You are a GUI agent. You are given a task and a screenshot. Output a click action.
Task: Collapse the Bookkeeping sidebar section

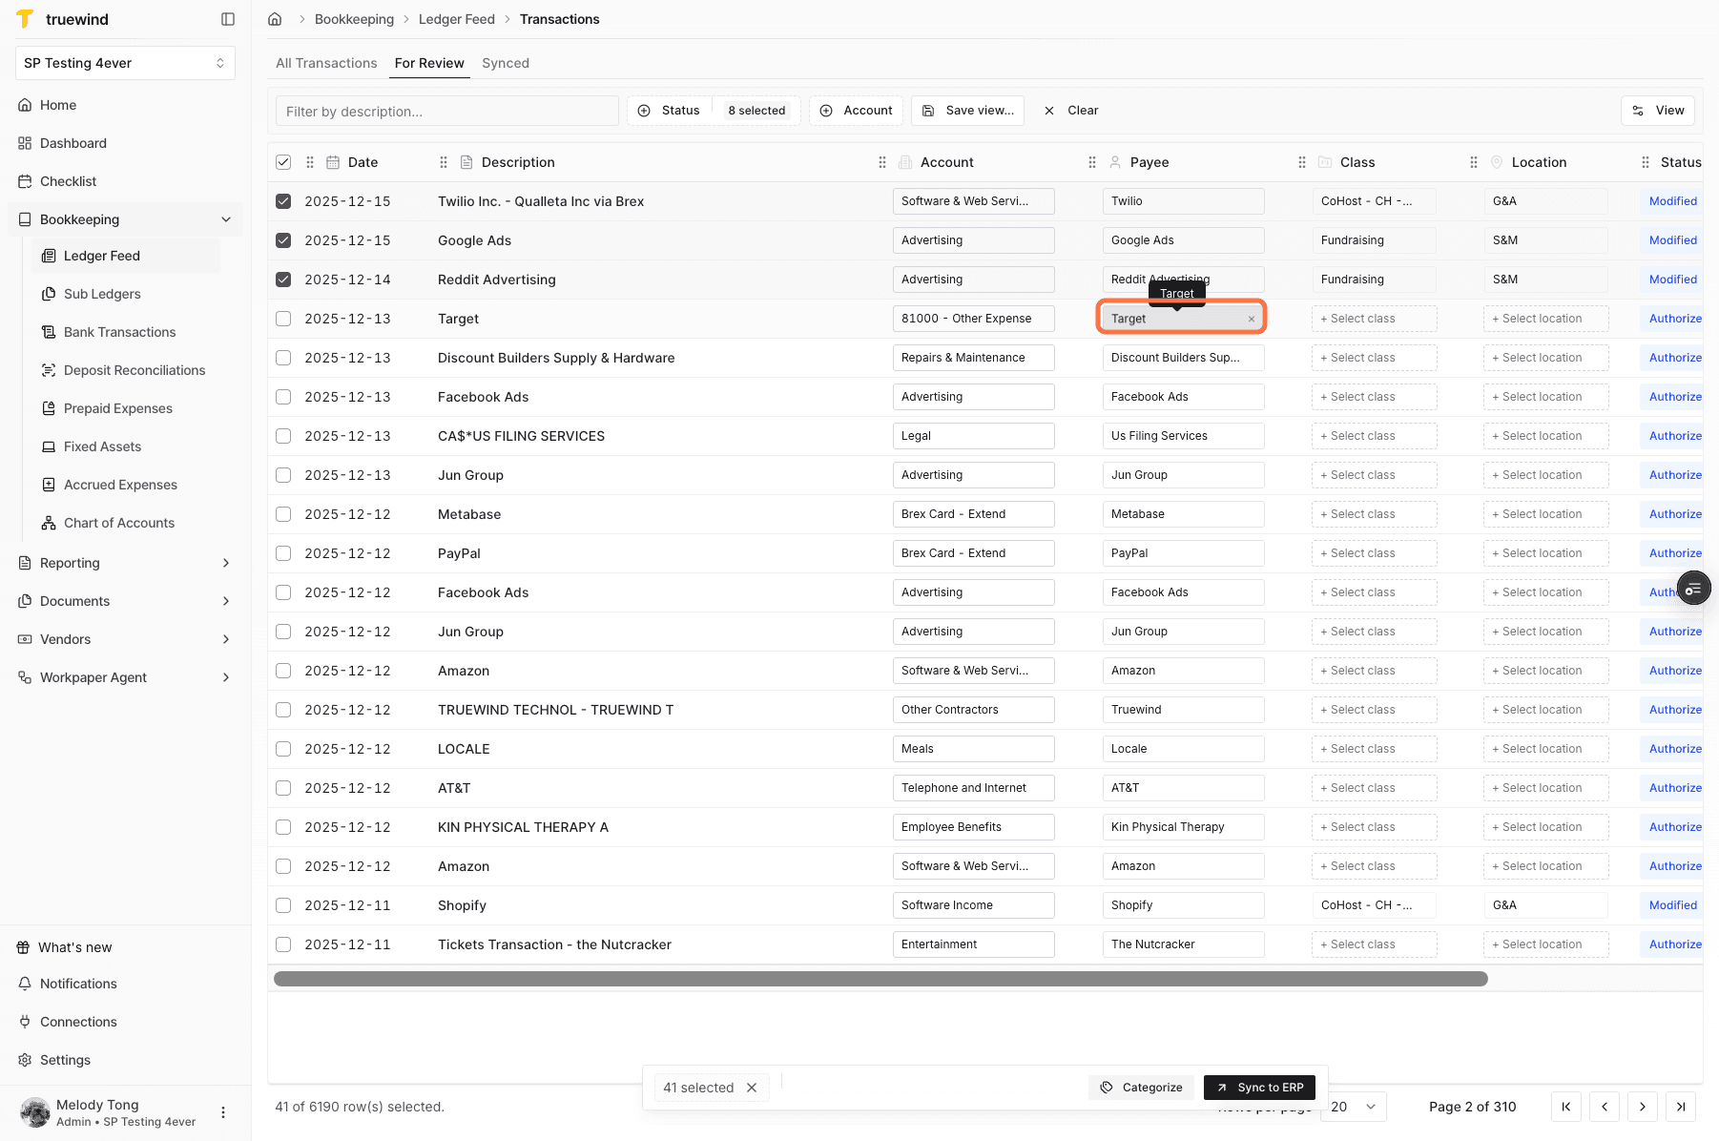(x=226, y=219)
